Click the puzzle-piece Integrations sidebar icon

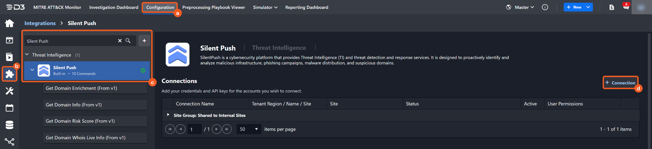point(10,74)
